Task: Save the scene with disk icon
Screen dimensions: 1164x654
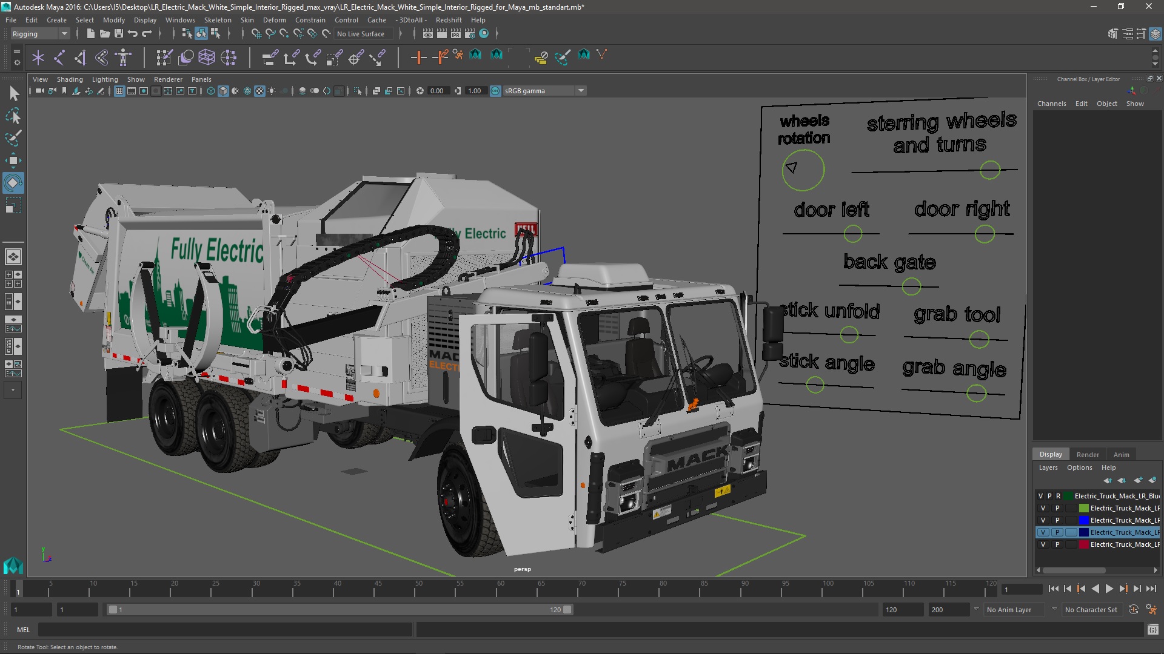Action: point(119,34)
